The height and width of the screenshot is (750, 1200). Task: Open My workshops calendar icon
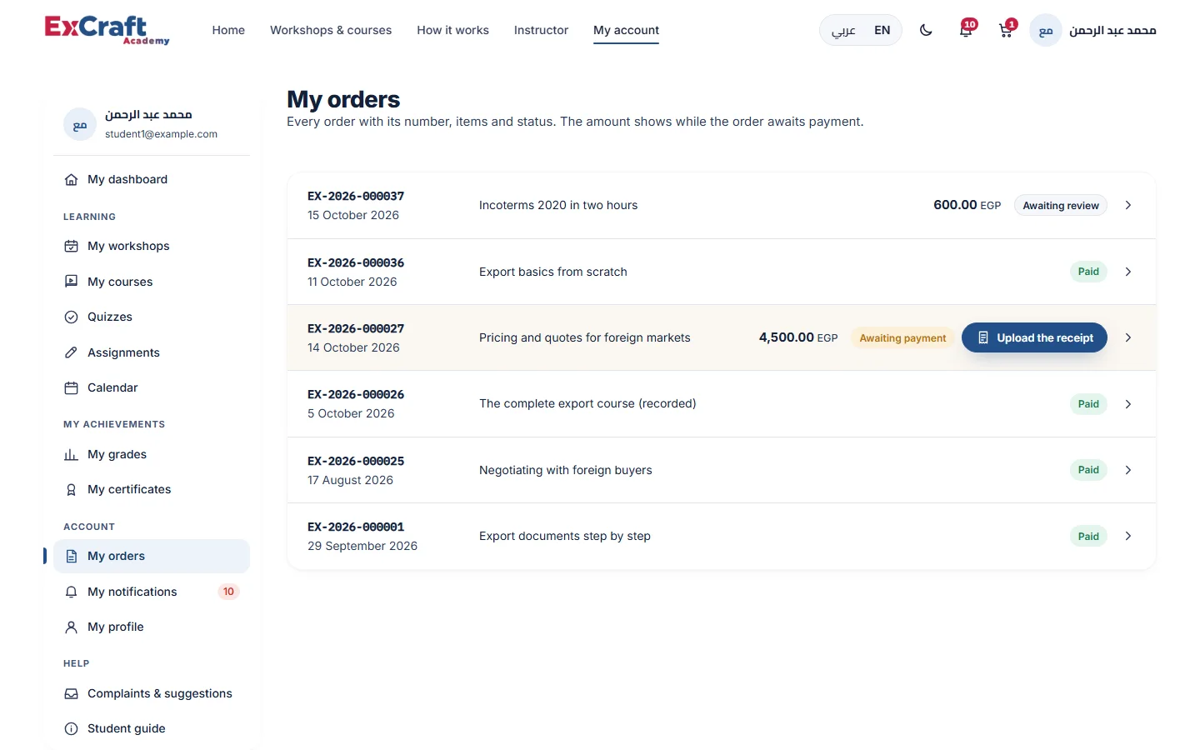(72, 246)
